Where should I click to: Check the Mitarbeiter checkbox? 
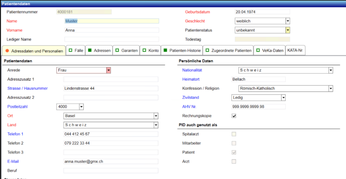pyautogui.click(x=234, y=143)
